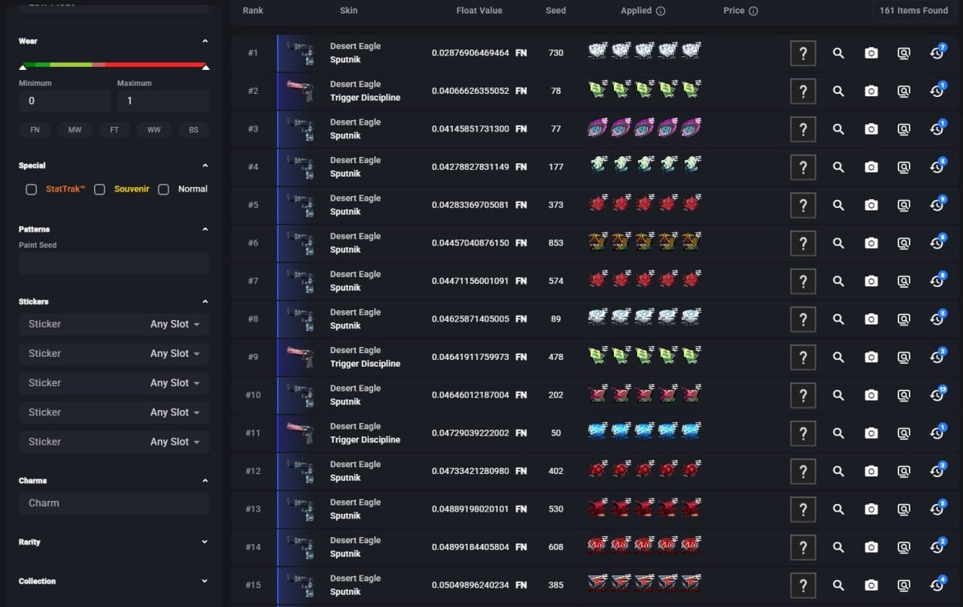This screenshot has height=607, width=963.
Task: Expand the Rarity section
Action: click(205, 542)
